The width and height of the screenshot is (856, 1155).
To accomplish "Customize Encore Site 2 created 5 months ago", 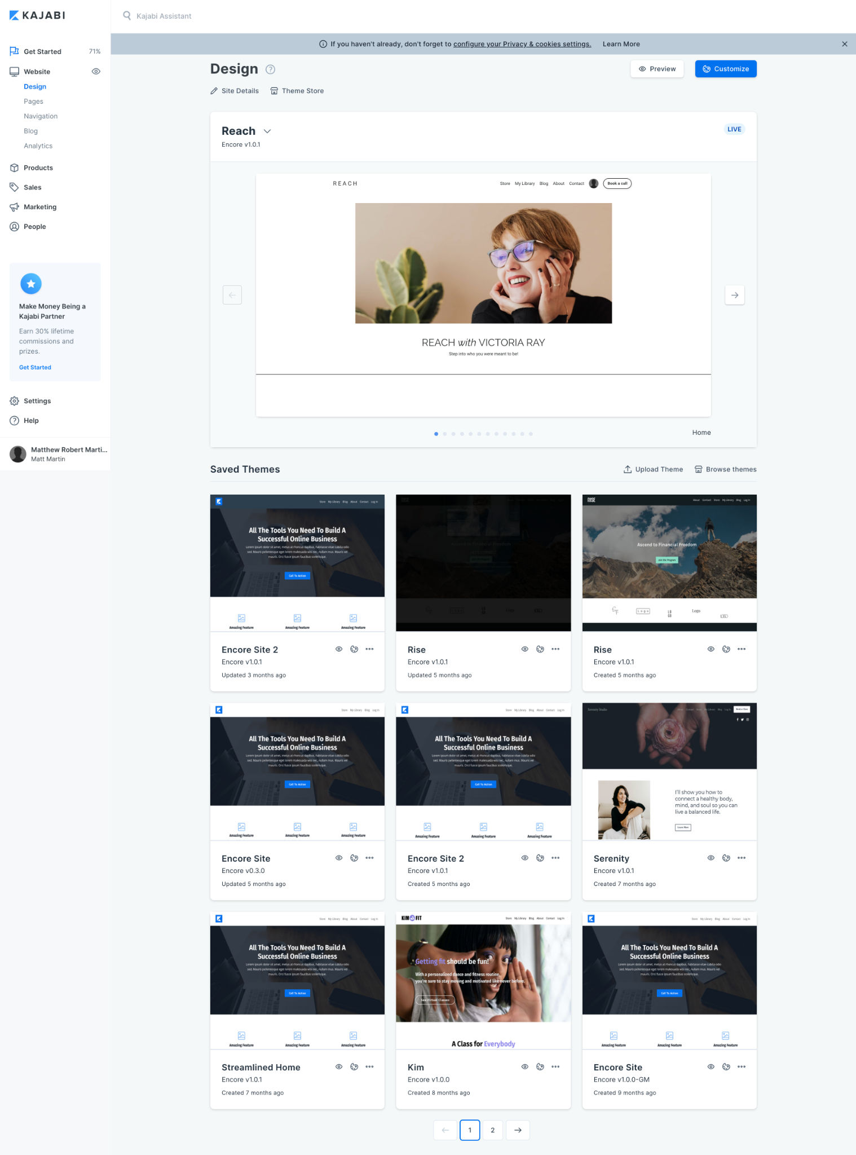I will tap(540, 858).
